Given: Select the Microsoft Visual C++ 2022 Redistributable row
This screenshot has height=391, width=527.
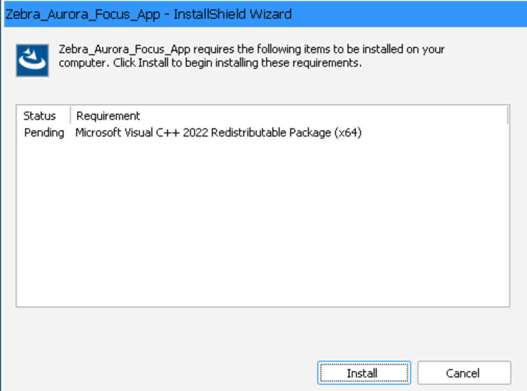Looking at the screenshot, I should coord(263,133).
